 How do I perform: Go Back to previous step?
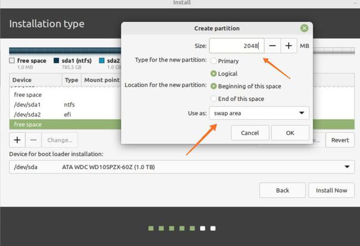tap(283, 190)
